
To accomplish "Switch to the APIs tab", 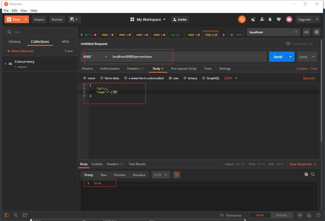I will 65,42.
